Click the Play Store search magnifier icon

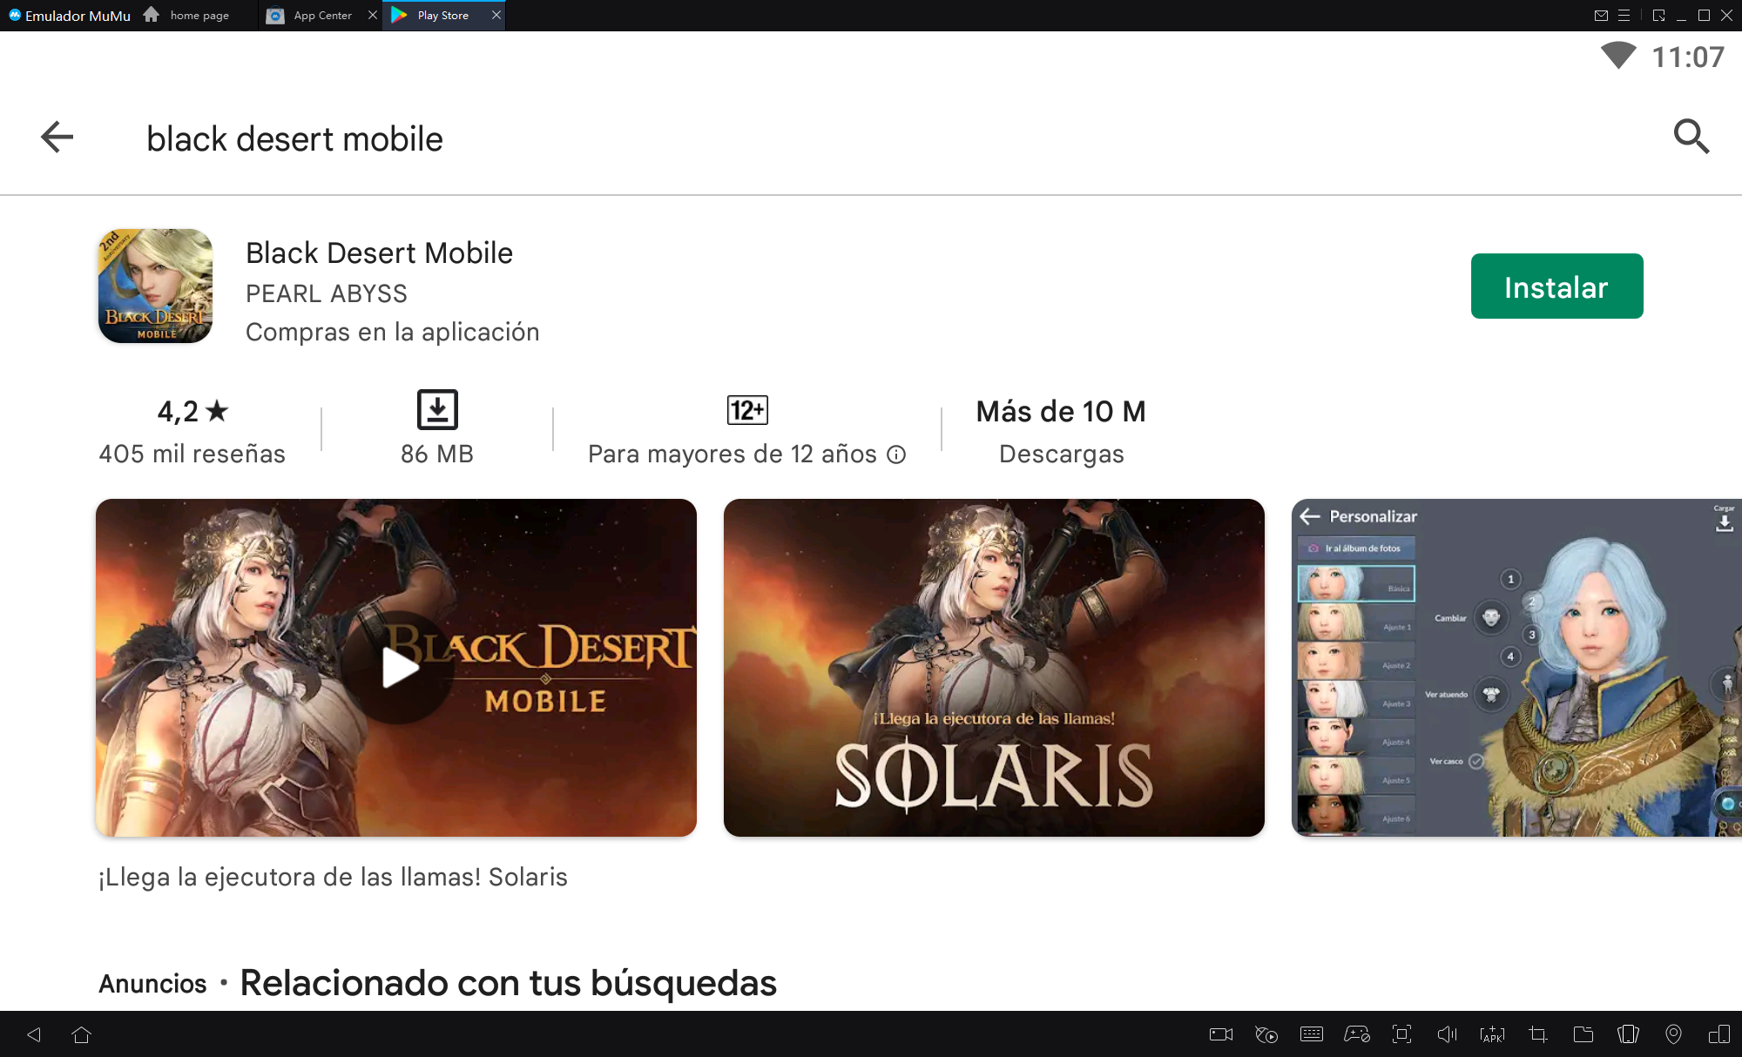1691,137
